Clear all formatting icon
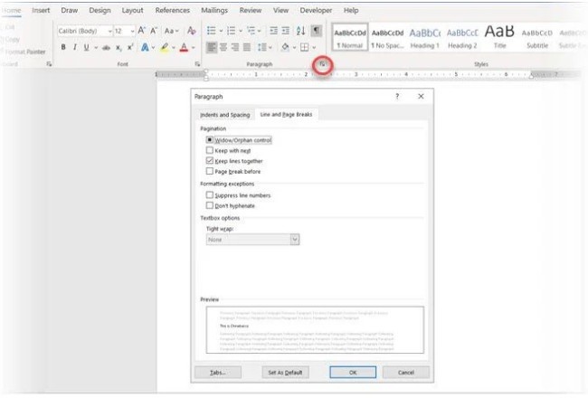The width and height of the screenshot is (588, 398). [192, 31]
